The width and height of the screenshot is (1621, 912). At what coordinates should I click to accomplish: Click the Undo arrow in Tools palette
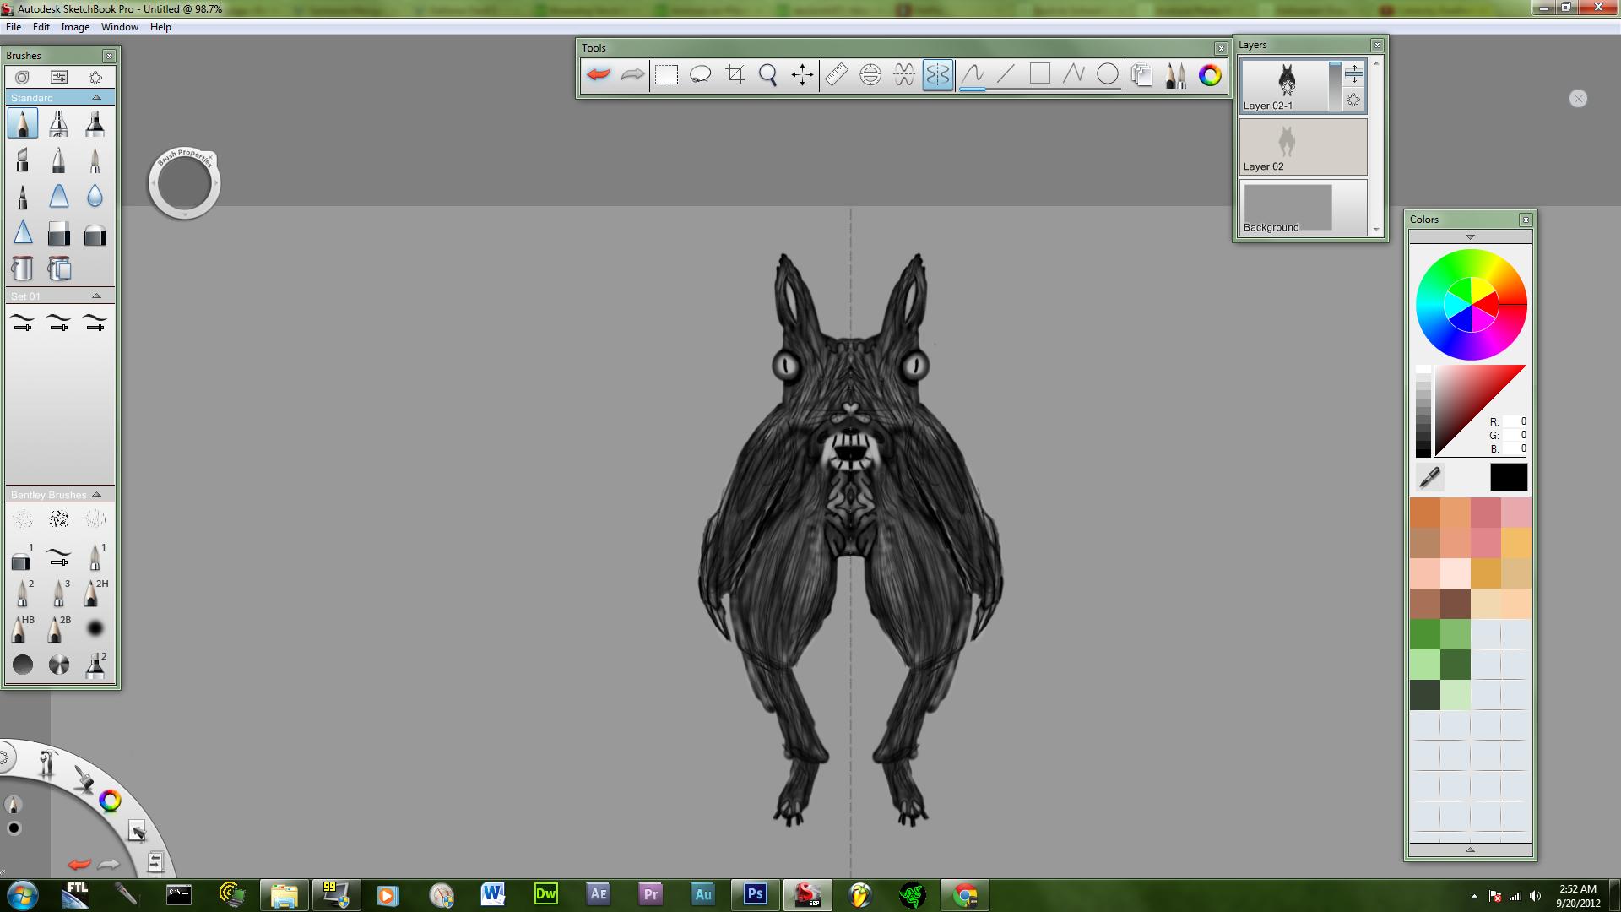pyautogui.click(x=599, y=74)
